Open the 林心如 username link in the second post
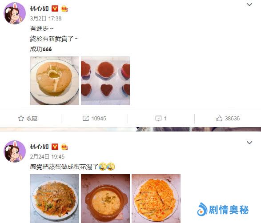 click(x=40, y=147)
